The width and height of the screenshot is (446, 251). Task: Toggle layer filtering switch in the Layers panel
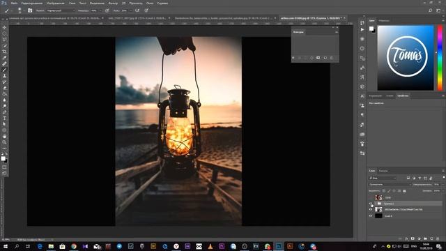(x=443, y=178)
